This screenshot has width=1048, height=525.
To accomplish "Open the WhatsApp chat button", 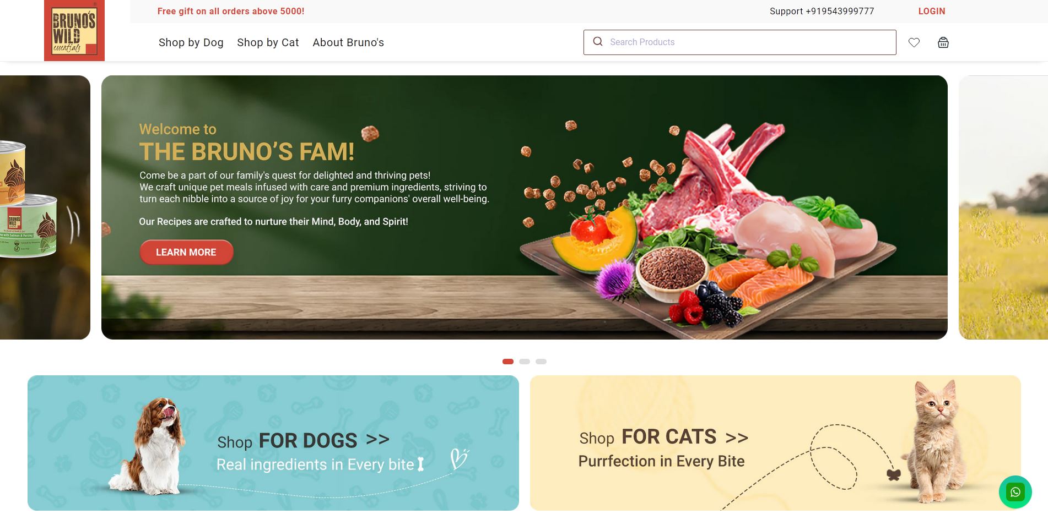I will (x=1015, y=492).
